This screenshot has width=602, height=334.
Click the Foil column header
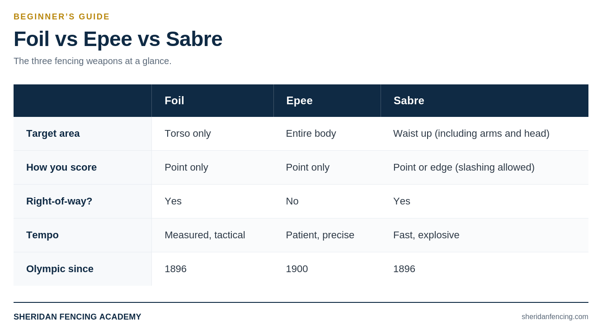(174, 101)
